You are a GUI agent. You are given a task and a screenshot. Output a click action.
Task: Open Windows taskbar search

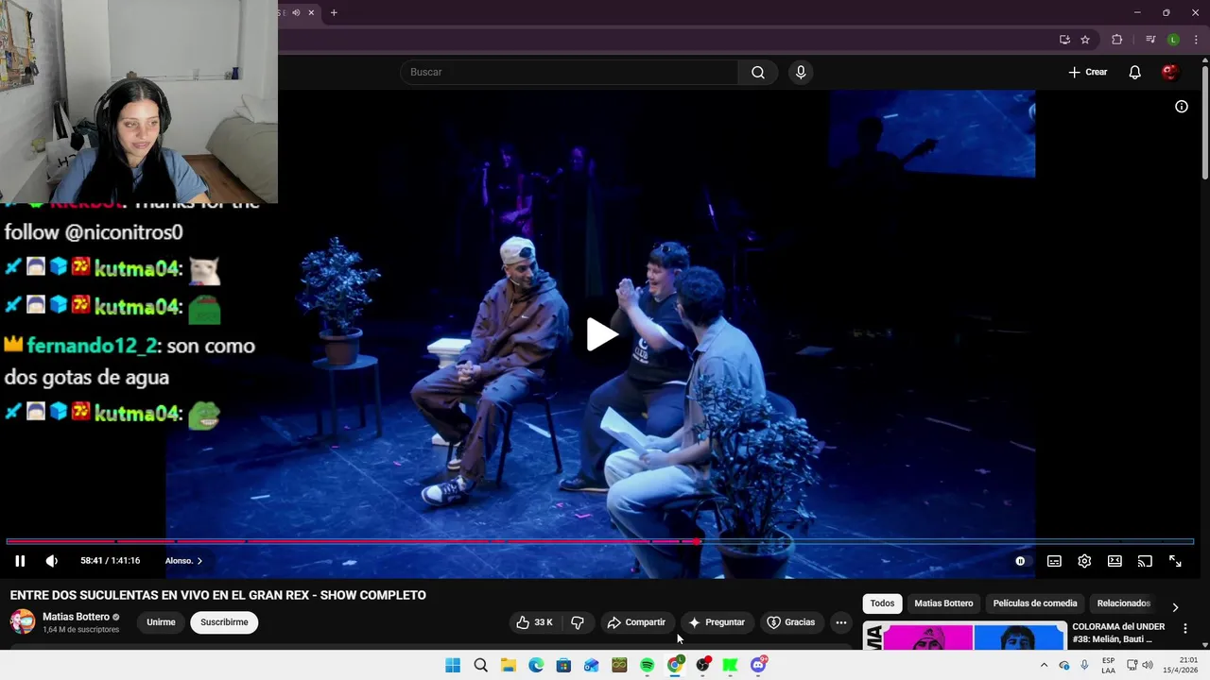tap(480, 665)
